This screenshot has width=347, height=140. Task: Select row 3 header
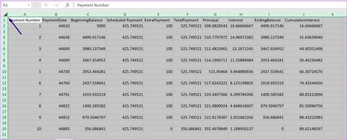4,31
